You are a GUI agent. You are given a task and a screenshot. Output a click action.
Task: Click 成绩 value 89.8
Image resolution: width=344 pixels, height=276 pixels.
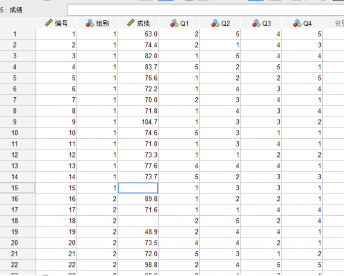tap(138, 199)
